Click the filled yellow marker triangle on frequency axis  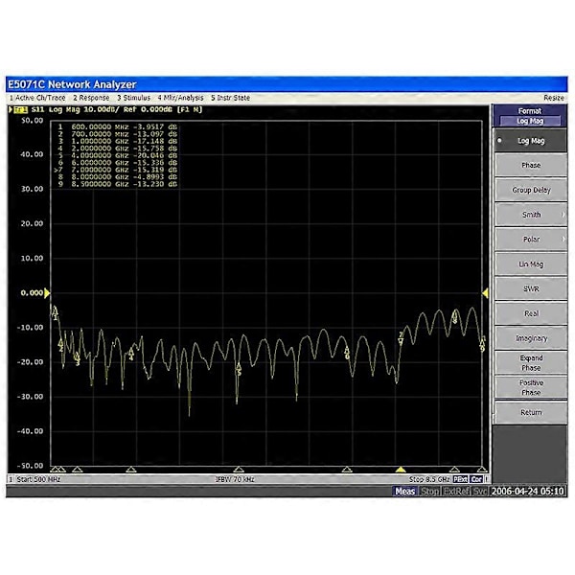[401, 470]
